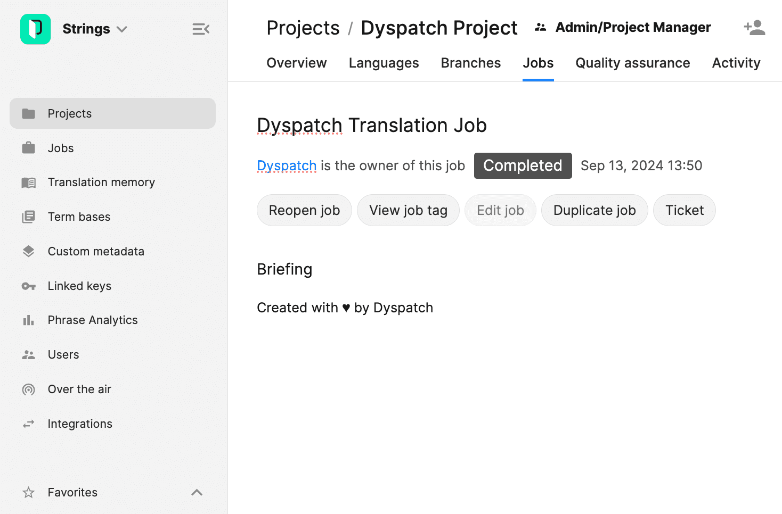Screen dimensions: 782x514
Task: Switch to the Quality assurance tab
Action: pyautogui.click(x=632, y=63)
